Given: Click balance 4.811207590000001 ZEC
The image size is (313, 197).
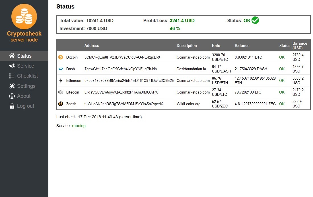Looking at the screenshot, I should (x=255, y=104).
